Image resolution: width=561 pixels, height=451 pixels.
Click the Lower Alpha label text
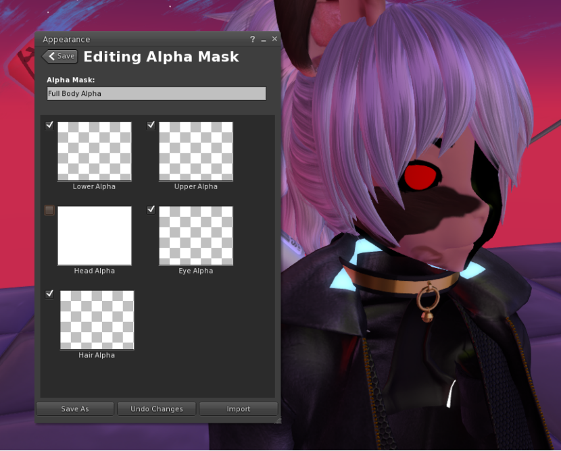94,186
